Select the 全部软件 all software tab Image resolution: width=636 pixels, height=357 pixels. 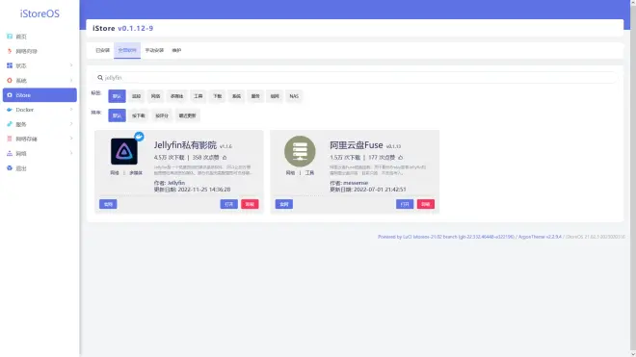pos(127,50)
